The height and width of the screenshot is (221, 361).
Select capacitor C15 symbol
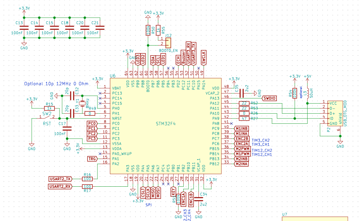click(54, 28)
